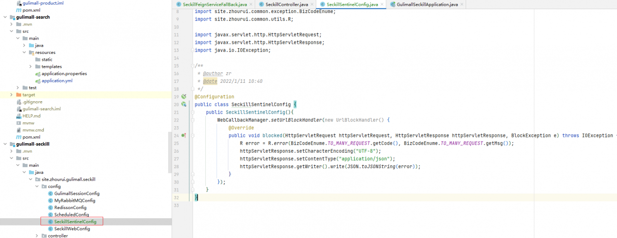Fold the import block at line 13
The image size is (617, 238).
click(x=193, y=50)
